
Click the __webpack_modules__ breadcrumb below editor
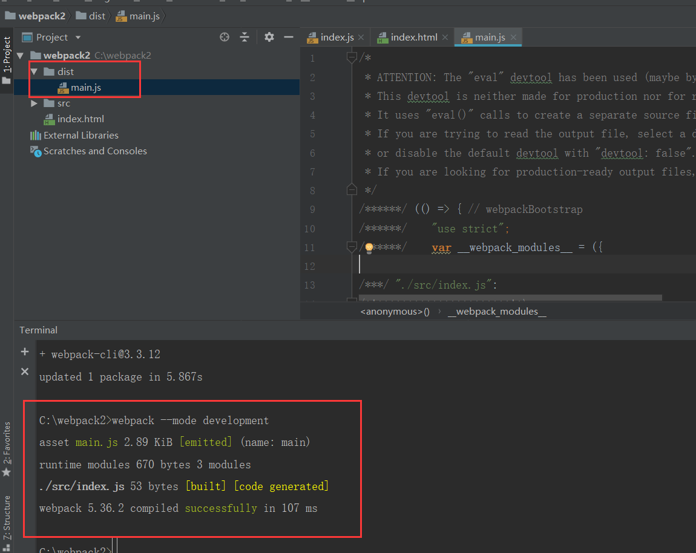[496, 311]
